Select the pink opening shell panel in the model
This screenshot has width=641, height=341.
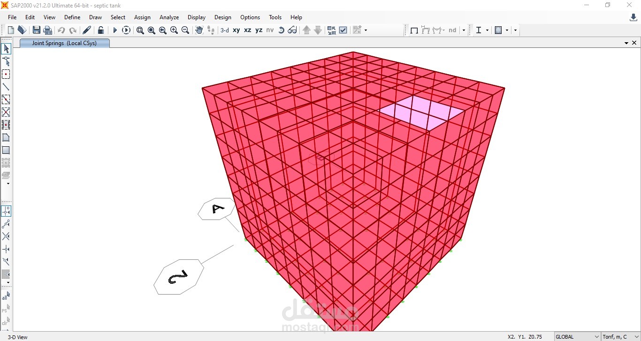[421, 113]
